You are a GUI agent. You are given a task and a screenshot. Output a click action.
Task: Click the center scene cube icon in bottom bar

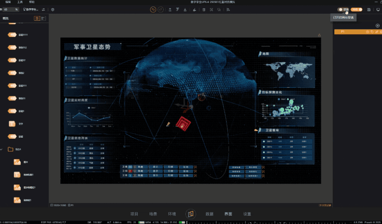(190, 214)
